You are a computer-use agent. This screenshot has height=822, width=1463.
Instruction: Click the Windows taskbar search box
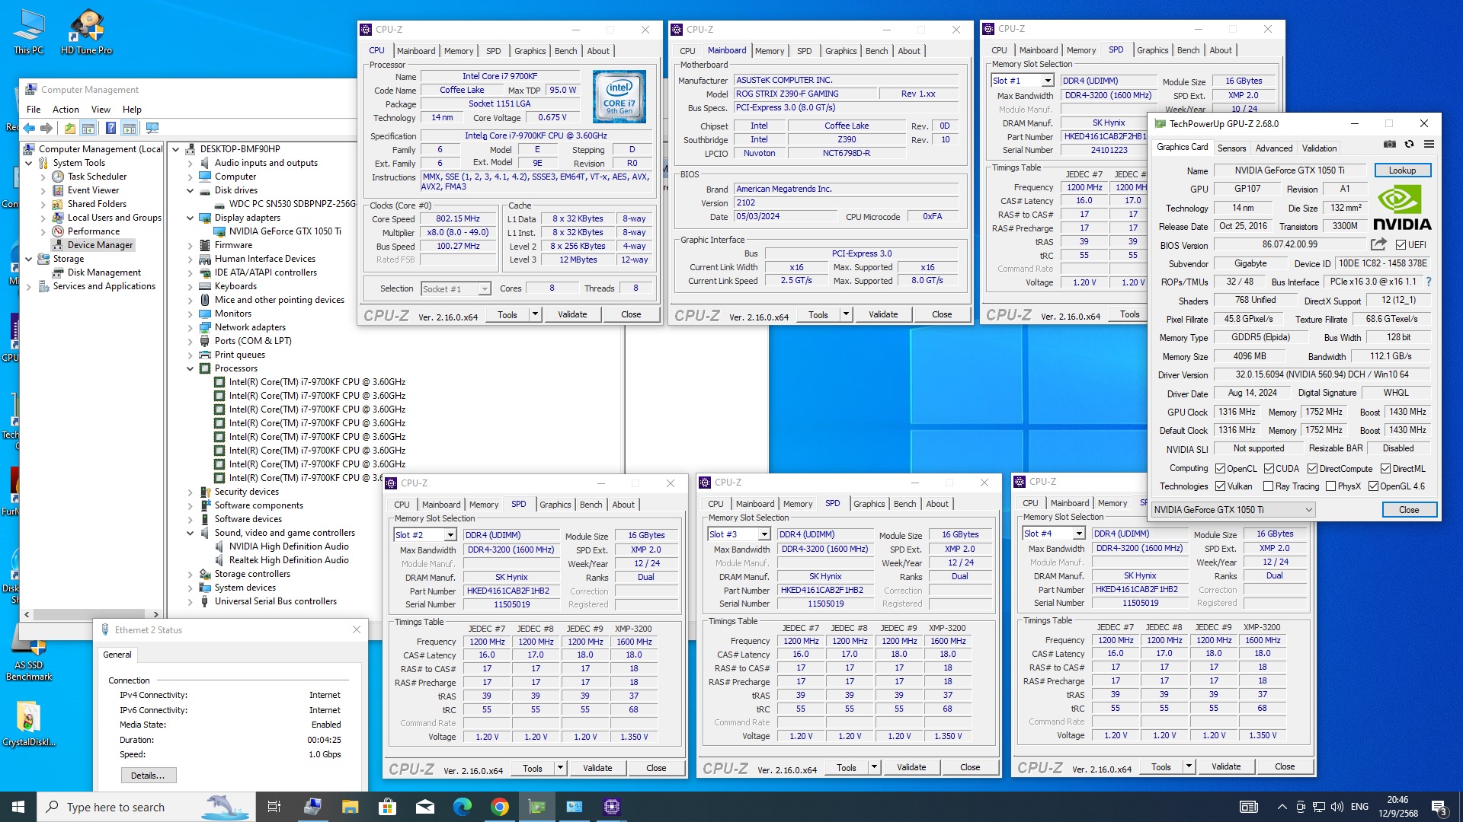pyautogui.click(x=114, y=807)
